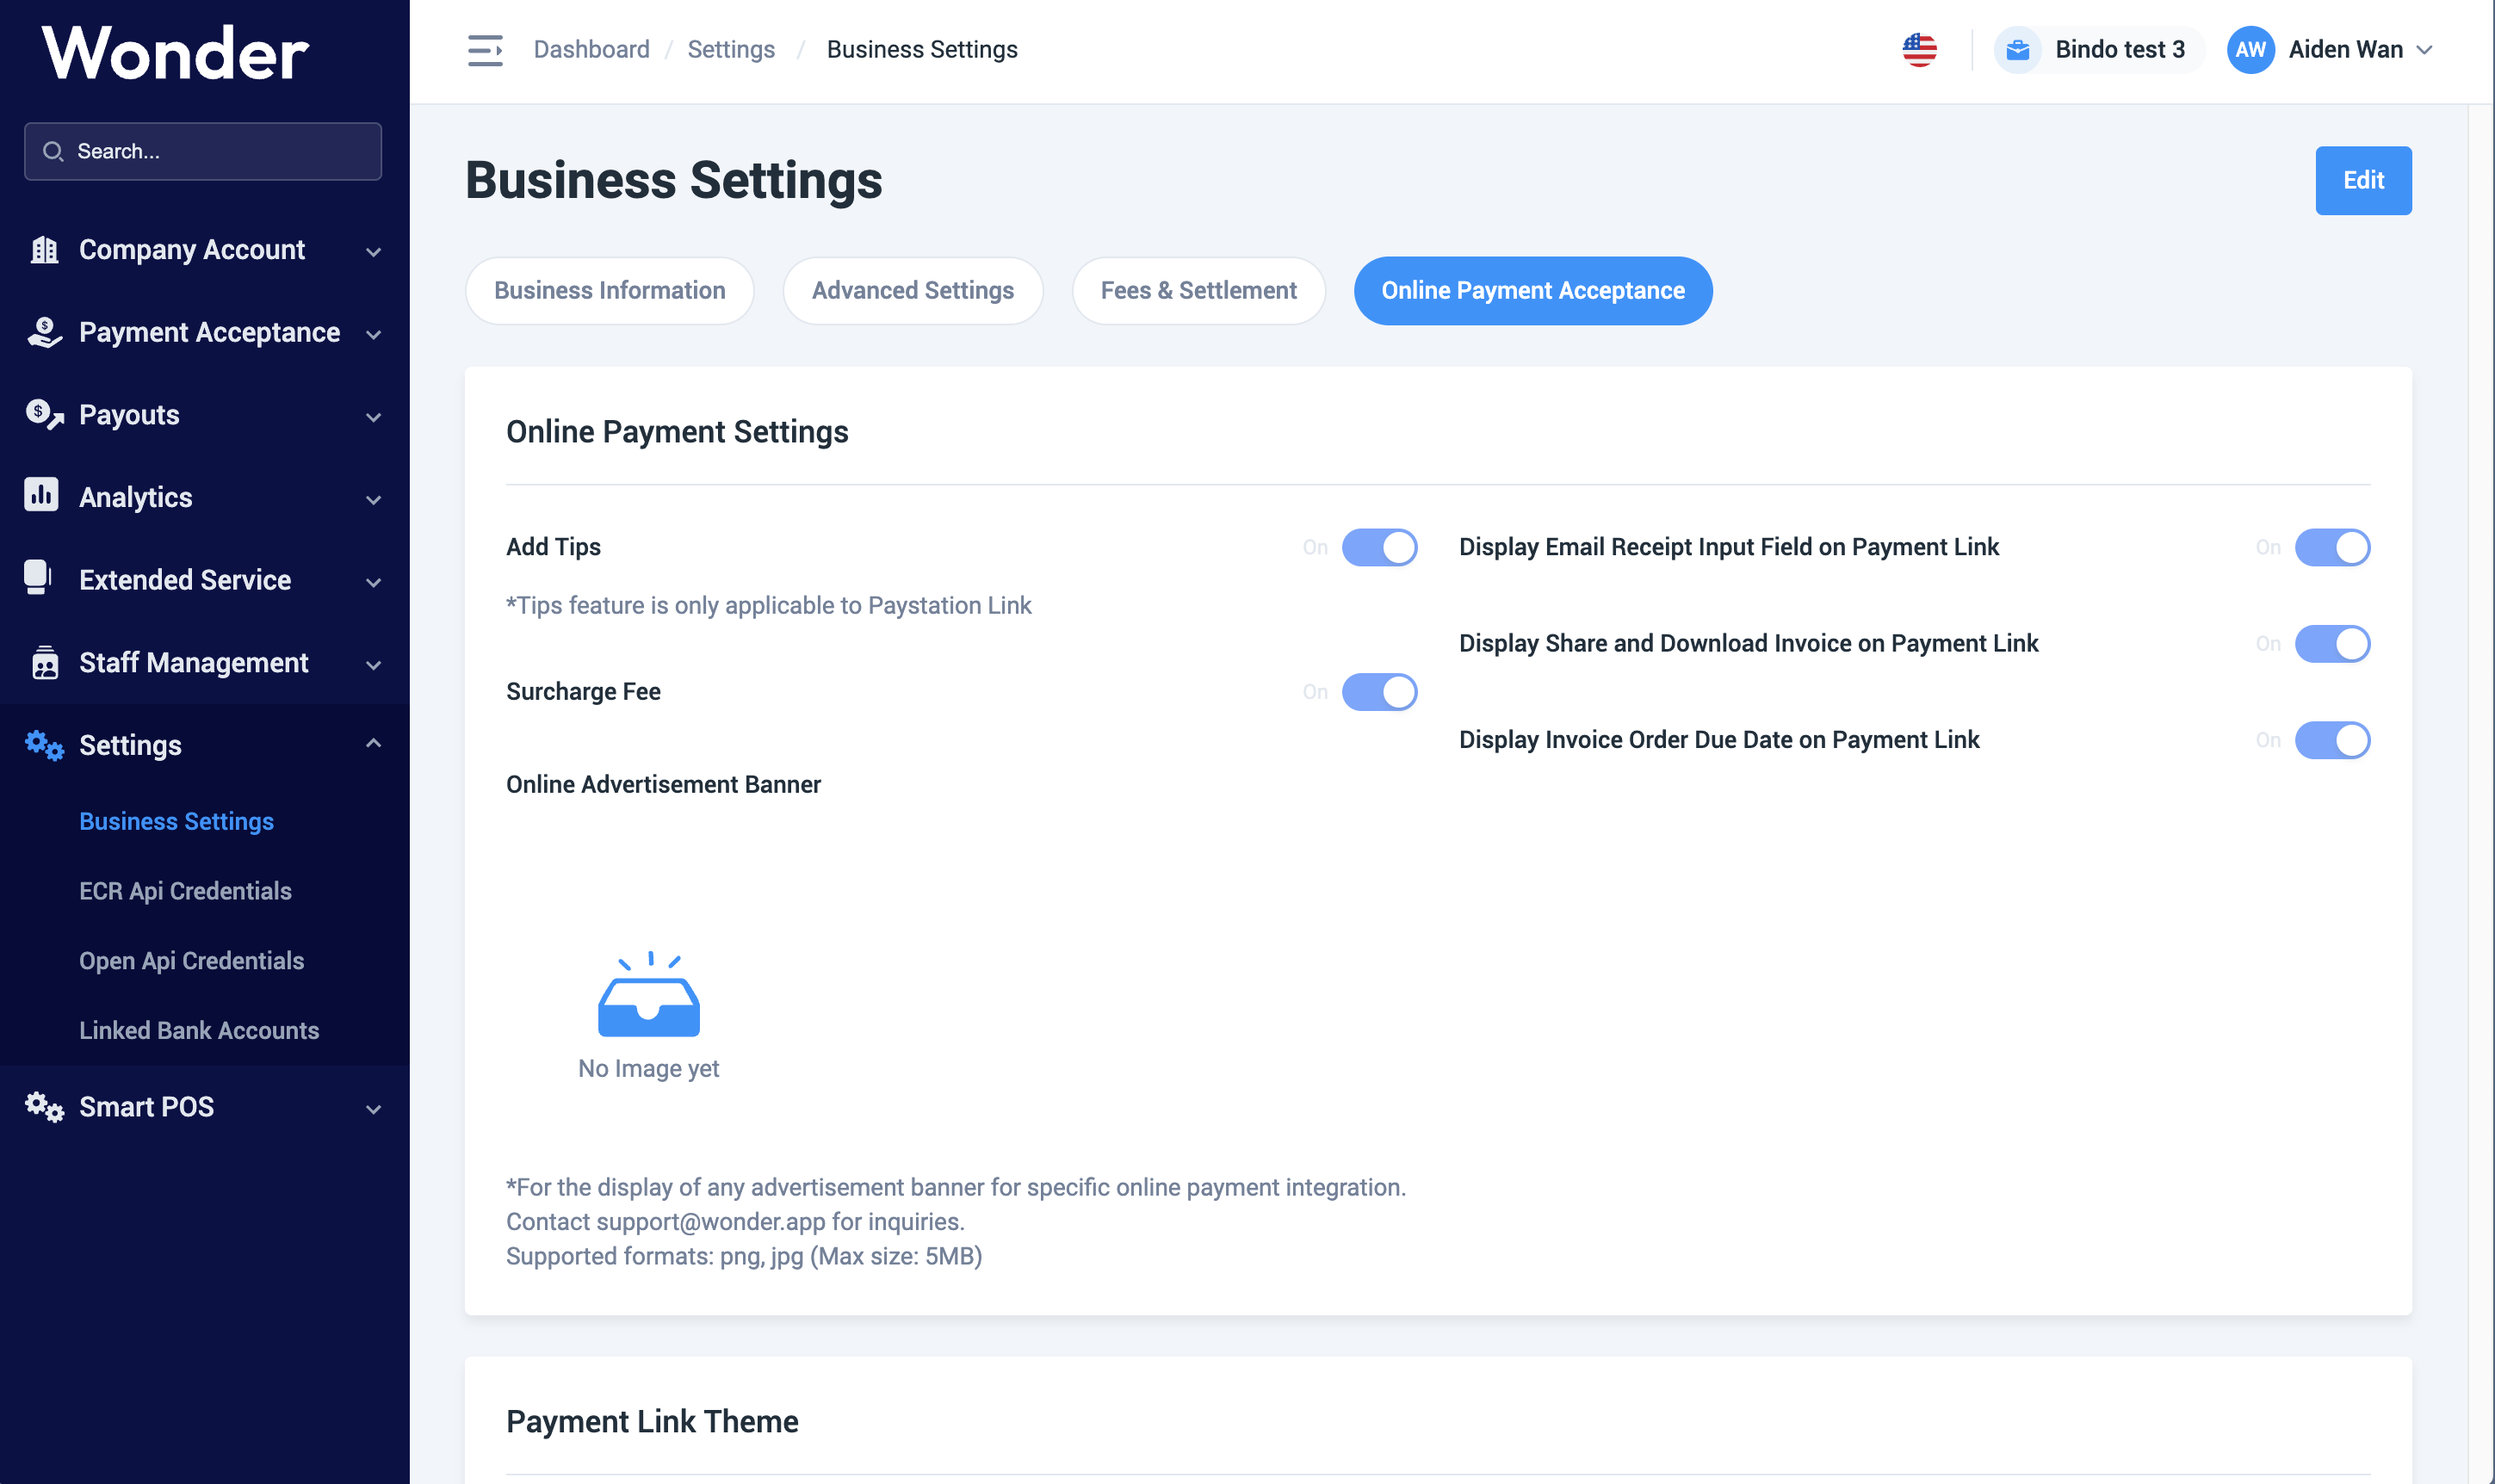Toggle Display Invoice Order Due Date switch
2495x1484 pixels.
[2332, 740]
